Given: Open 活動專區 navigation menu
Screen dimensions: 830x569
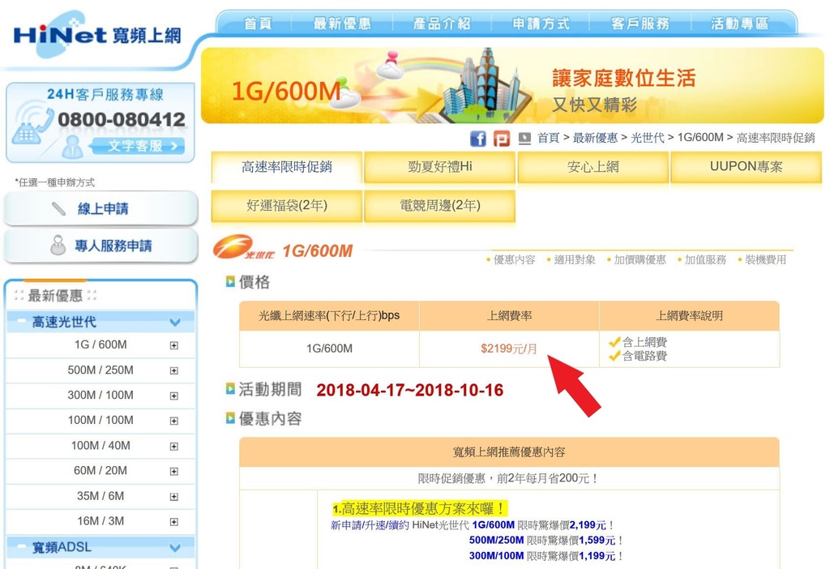Looking at the screenshot, I should click(x=739, y=24).
